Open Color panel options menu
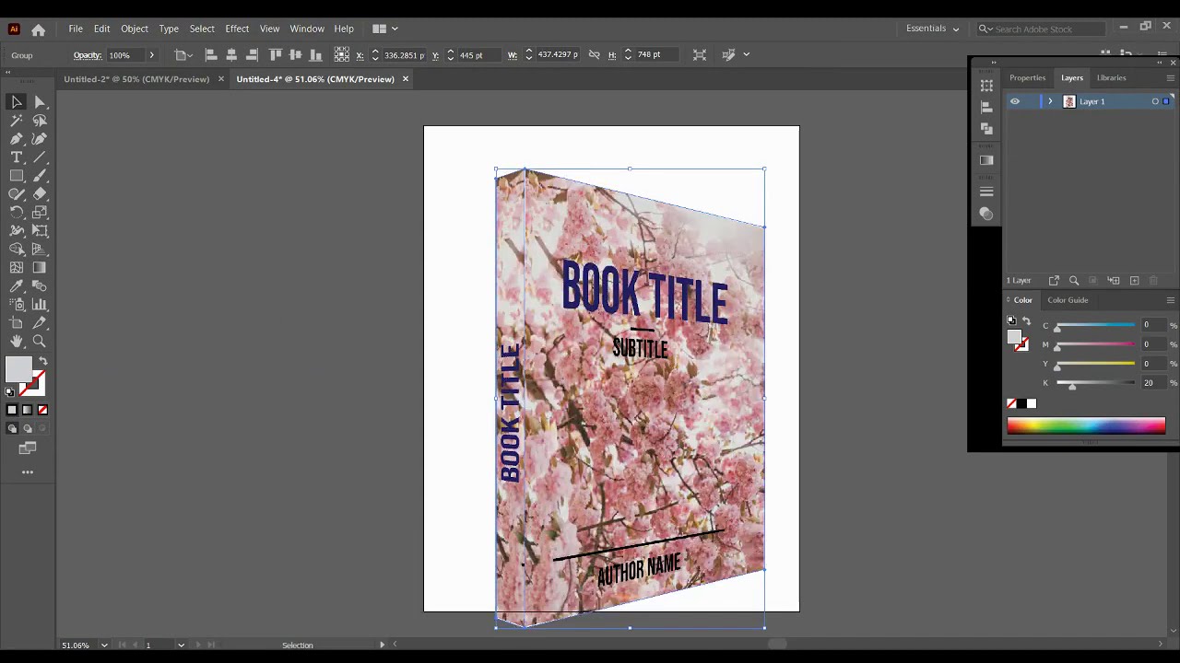The image size is (1180, 663). pos(1171,300)
